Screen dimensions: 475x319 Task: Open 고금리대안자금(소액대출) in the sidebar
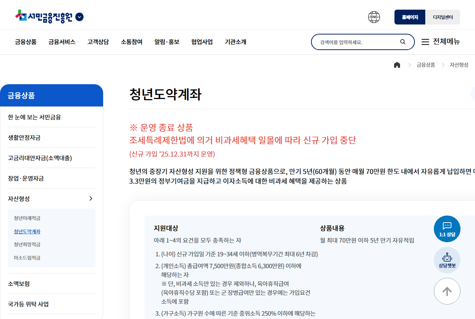coord(52,158)
